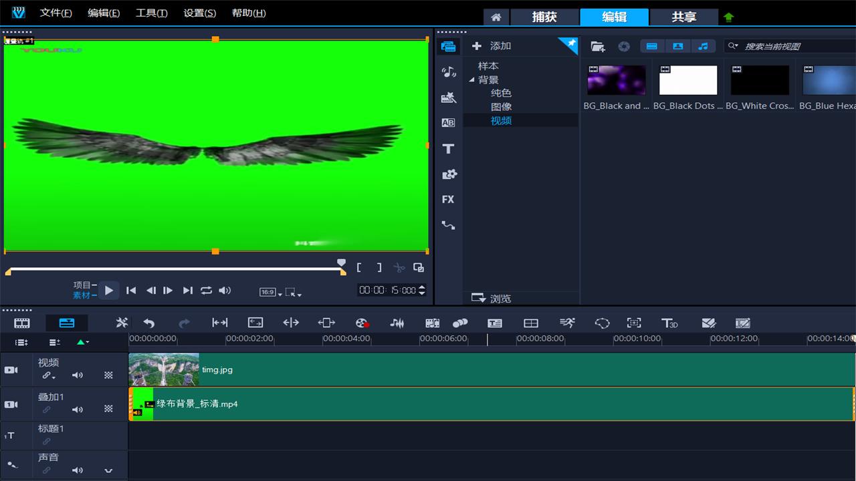Click the scissors split clip icon
Screen dimensions: 856x481
pos(399,268)
